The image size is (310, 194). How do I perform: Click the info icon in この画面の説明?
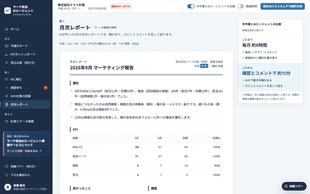pos(96,27)
